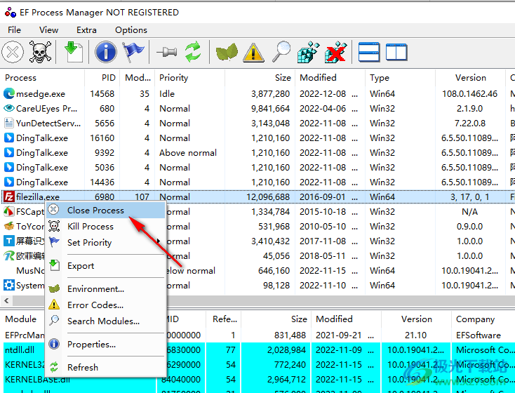The height and width of the screenshot is (393, 515).
Task: Sort by the PID column header
Action: [102, 78]
